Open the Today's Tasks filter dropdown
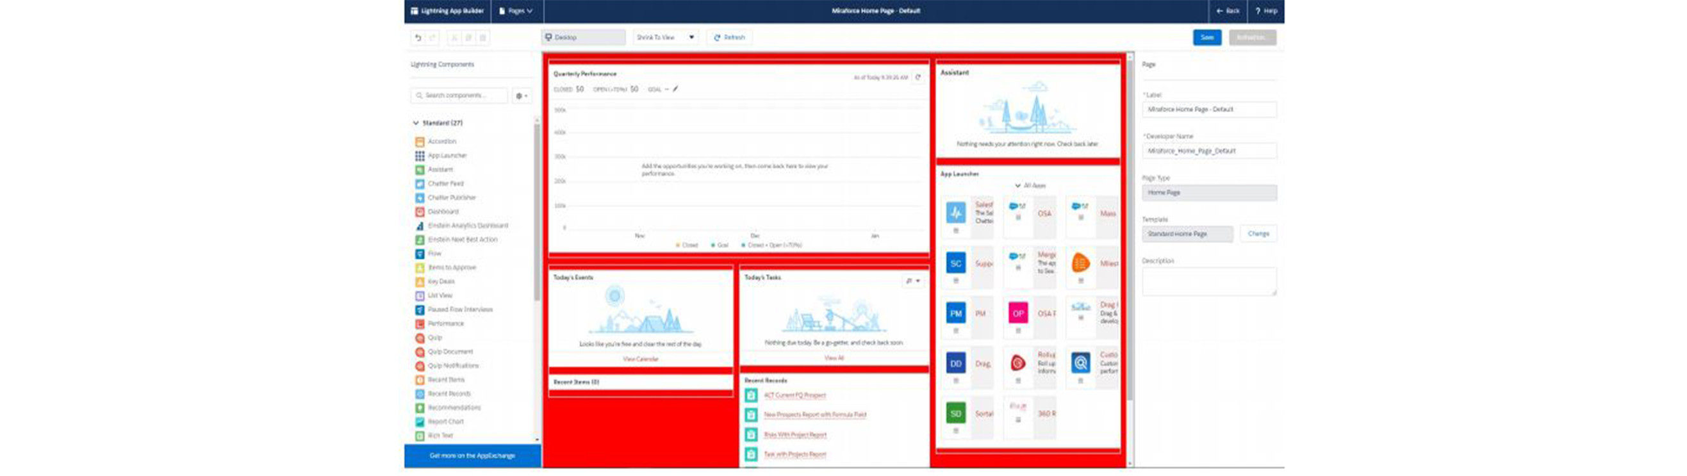 [913, 281]
